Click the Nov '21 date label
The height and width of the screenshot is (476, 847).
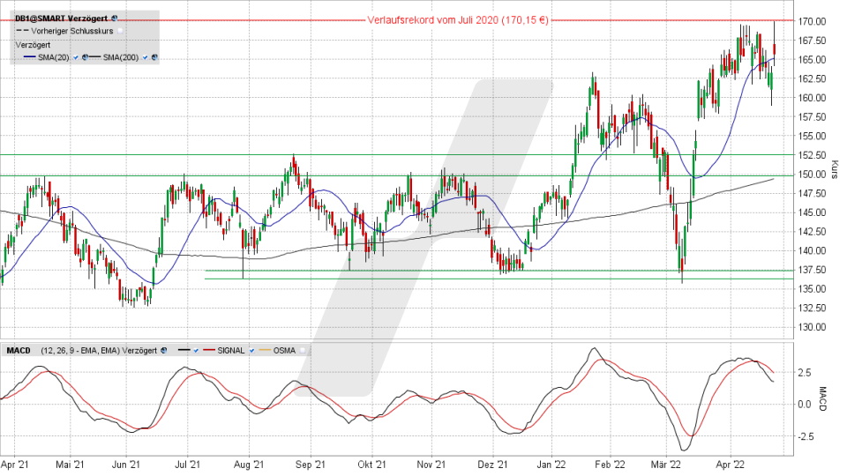click(x=431, y=465)
